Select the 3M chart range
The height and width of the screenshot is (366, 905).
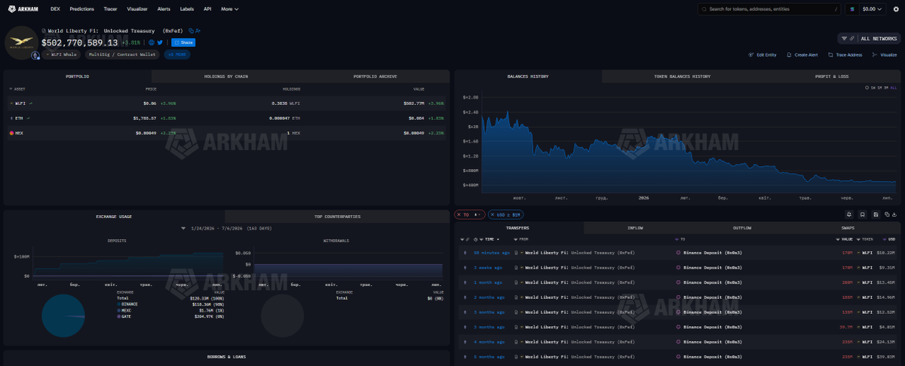pos(885,88)
